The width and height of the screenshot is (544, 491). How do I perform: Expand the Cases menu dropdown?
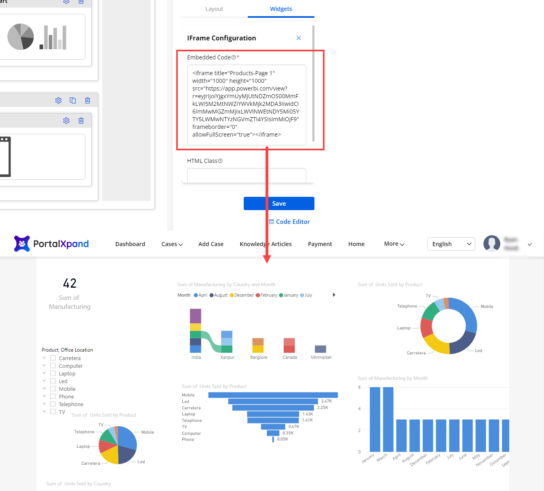point(172,244)
